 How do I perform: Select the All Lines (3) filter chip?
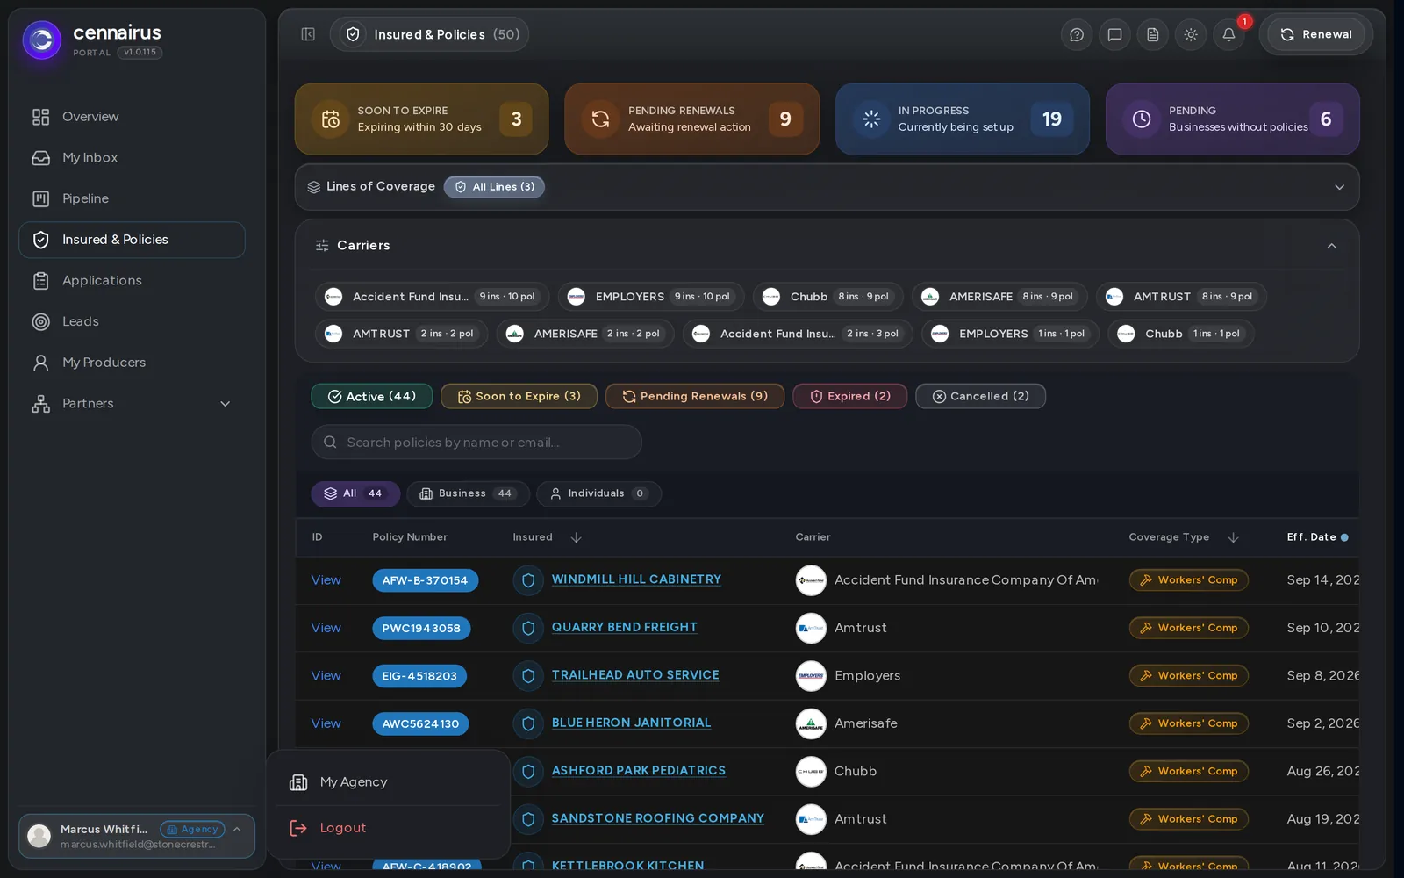tap(494, 187)
